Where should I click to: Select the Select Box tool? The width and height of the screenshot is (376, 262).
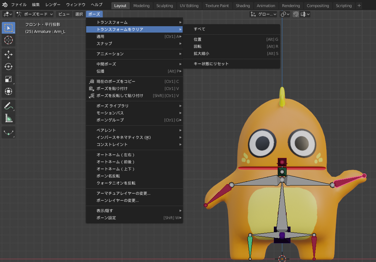click(x=9, y=28)
